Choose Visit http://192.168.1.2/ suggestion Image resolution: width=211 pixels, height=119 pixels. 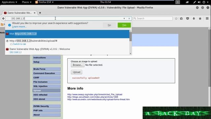(x=67, y=34)
